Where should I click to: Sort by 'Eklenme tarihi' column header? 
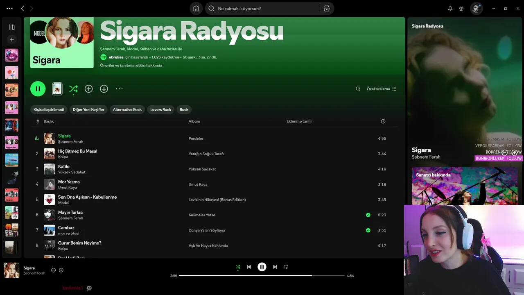pyautogui.click(x=299, y=121)
